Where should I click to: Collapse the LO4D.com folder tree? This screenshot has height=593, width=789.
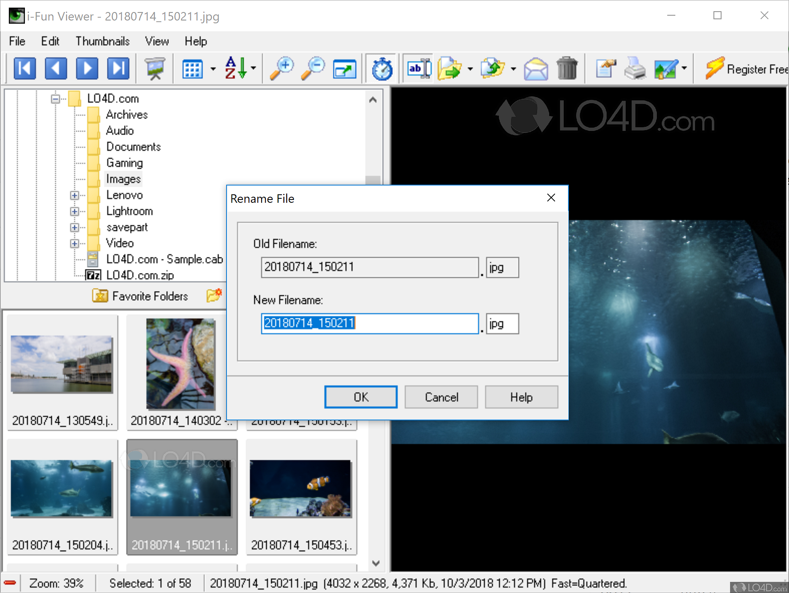56,98
